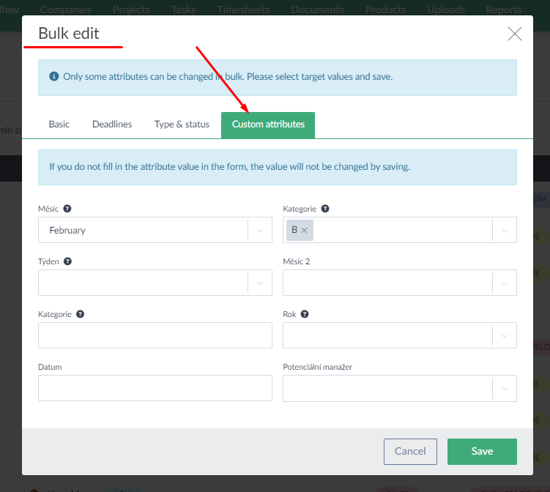This screenshot has height=492, width=550.
Task: Switch to the Basic tab
Action: point(59,124)
